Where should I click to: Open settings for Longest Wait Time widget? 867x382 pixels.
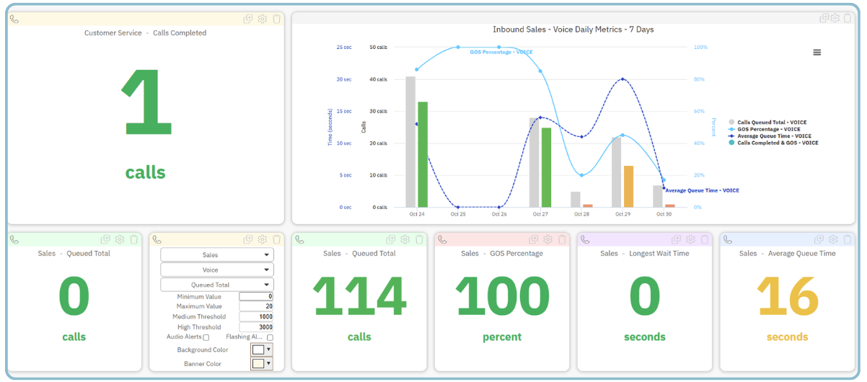click(x=690, y=239)
